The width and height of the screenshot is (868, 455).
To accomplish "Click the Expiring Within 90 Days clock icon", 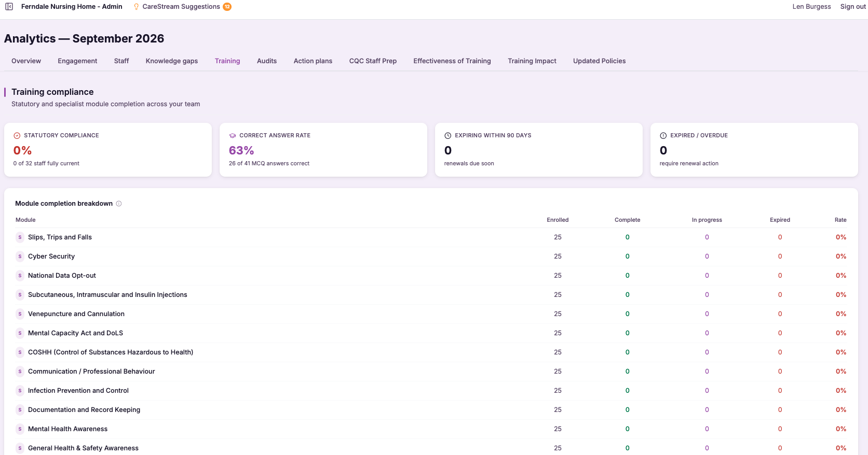I will click(448, 135).
